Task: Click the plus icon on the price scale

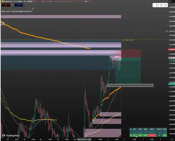Action: coord(167,31)
